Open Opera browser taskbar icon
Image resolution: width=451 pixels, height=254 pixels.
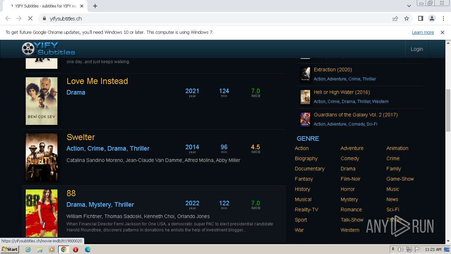point(75,249)
